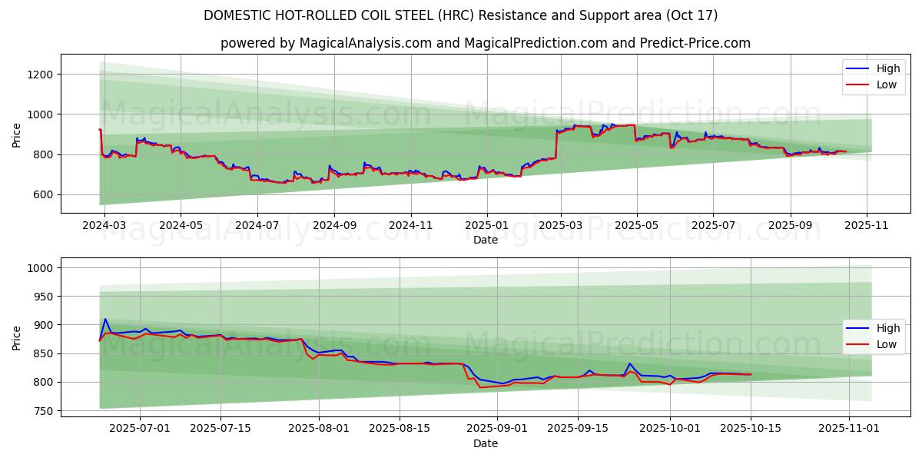Image resolution: width=922 pixels, height=461 pixels.
Task: Select the 'High' label in bottom chart legend
Action: pos(887,328)
